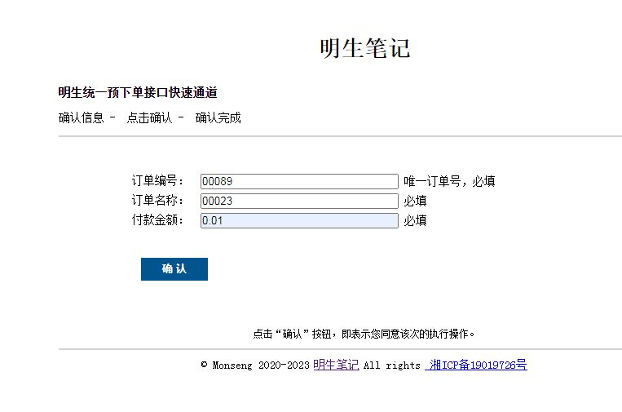Click the 唯一订单号，必填 hint text
622x412 pixels.
pos(449,181)
